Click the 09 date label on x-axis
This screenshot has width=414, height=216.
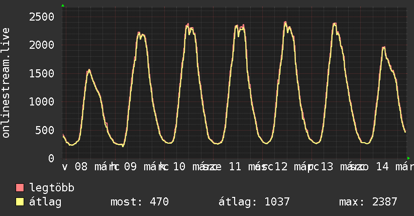(131, 167)
